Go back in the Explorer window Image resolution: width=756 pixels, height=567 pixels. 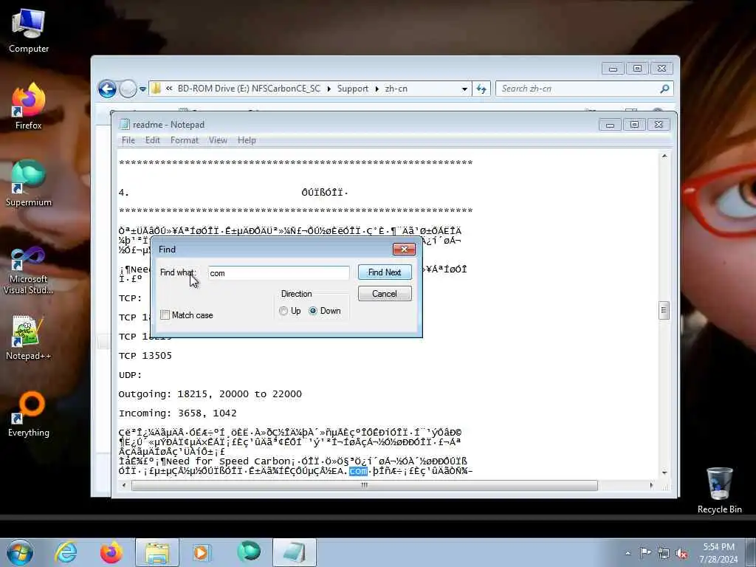pyautogui.click(x=107, y=89)
